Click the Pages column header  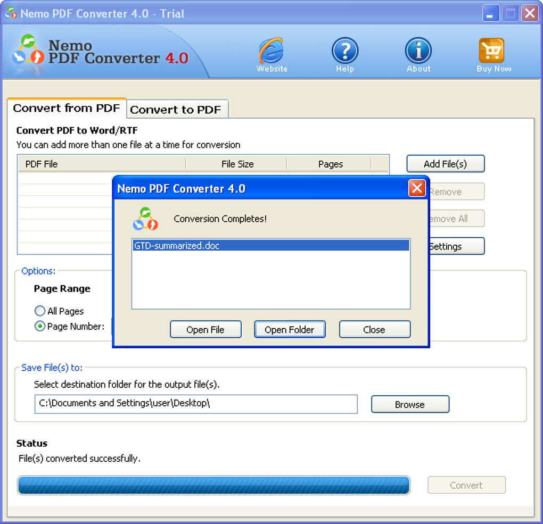[x=330, y=164]
